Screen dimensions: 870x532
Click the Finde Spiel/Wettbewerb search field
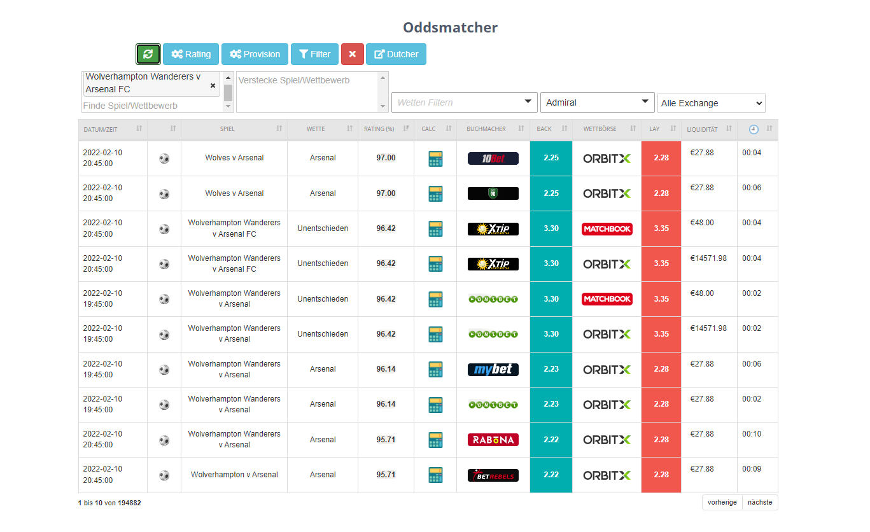pyautogui.click(x=152, y=106)
